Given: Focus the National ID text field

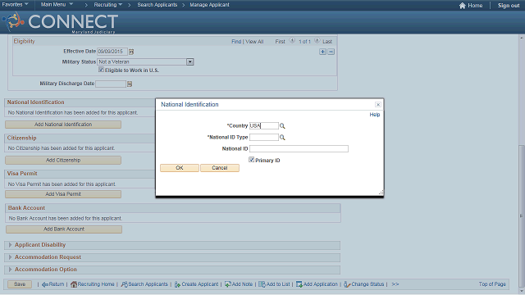Looking at the screenshot, I should [299, 148].
